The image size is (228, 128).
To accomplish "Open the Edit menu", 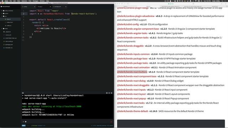I will pos(14,1).
